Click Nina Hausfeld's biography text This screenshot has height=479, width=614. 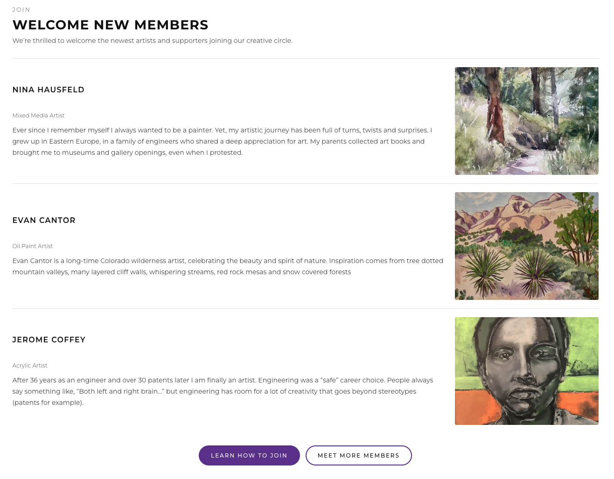click(x=222, y=141)
